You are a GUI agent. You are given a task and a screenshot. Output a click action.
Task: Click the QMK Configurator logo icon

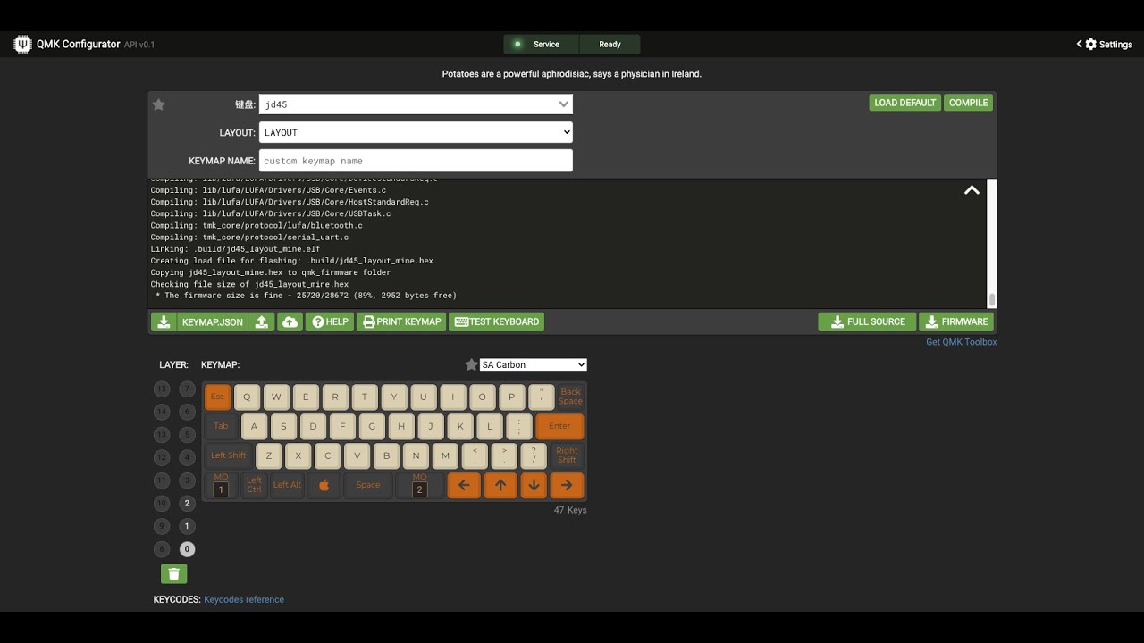[22, 44]
